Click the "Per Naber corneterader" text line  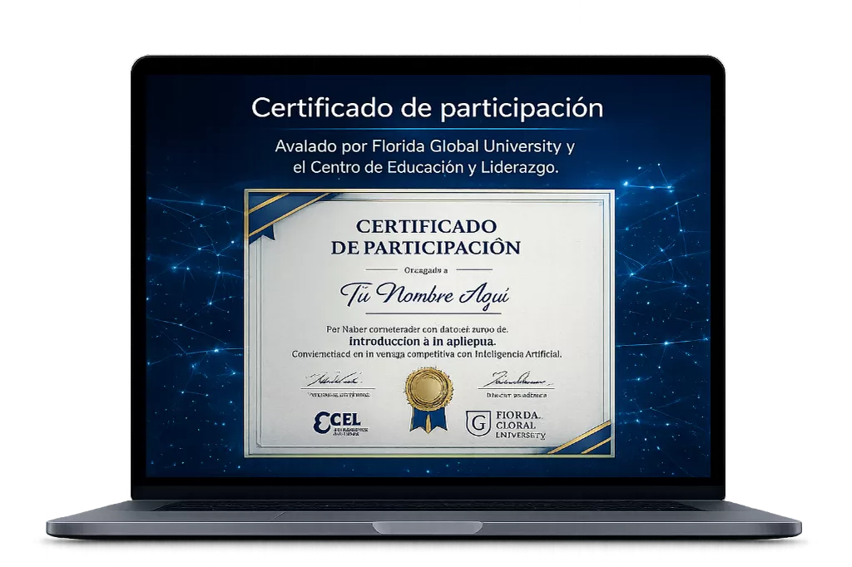coord(417,329)
